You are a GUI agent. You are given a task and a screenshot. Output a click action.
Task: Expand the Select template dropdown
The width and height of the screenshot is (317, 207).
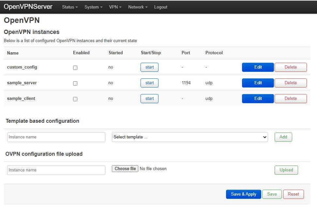tap(190, 137)
